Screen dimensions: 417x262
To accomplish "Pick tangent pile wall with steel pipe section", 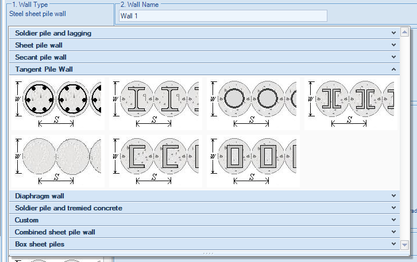I will 253,104.
